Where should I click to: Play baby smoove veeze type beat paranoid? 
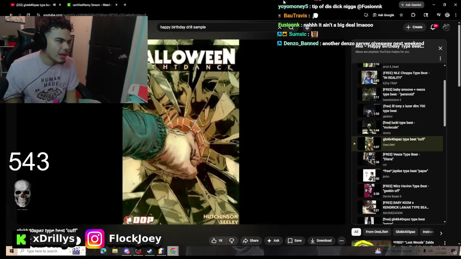coord(398,94)
